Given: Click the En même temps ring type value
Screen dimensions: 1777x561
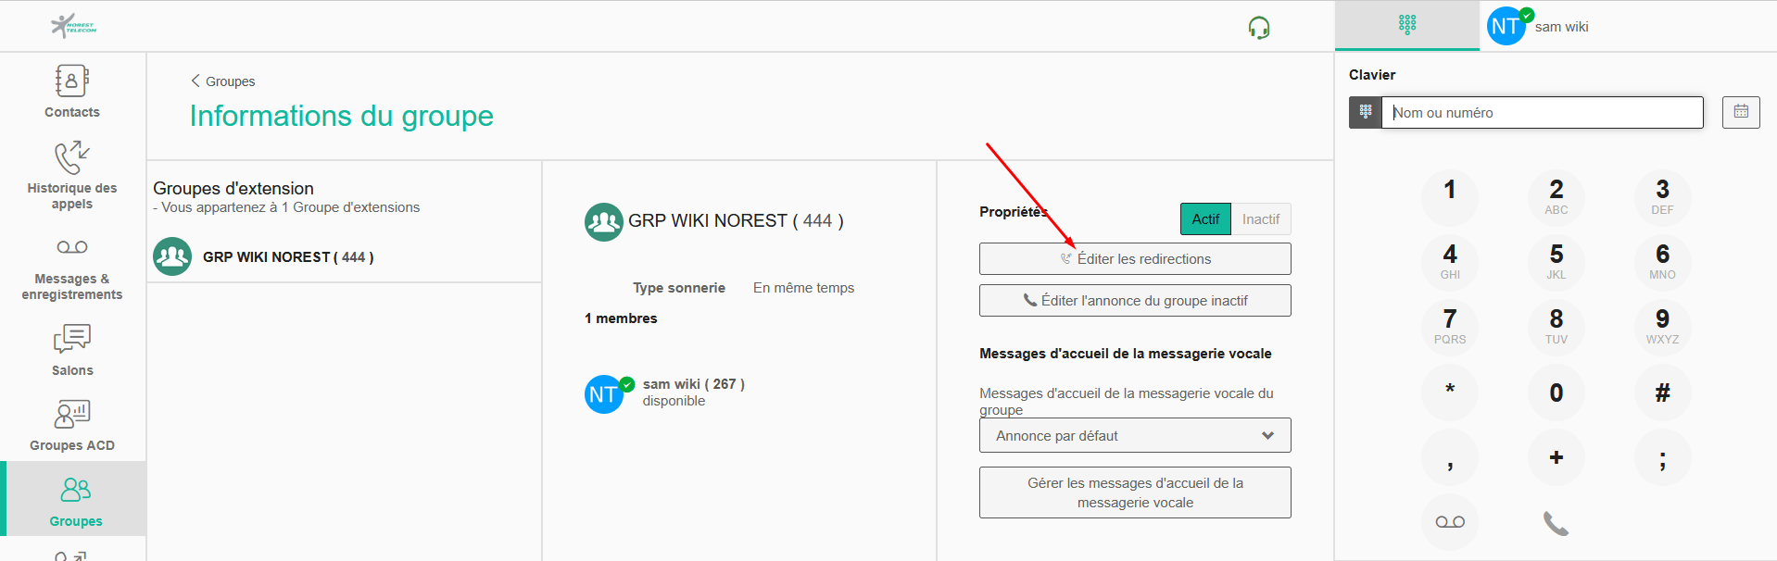Looking at the screenshot, I should point(803,288).
